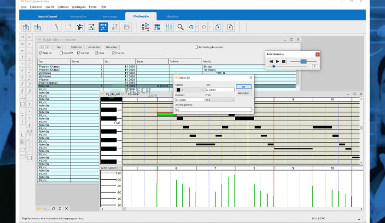Select the grid table tool in left palette
Image resolution: width=385 pixels, height=223 pixels.
click(23, 141)
